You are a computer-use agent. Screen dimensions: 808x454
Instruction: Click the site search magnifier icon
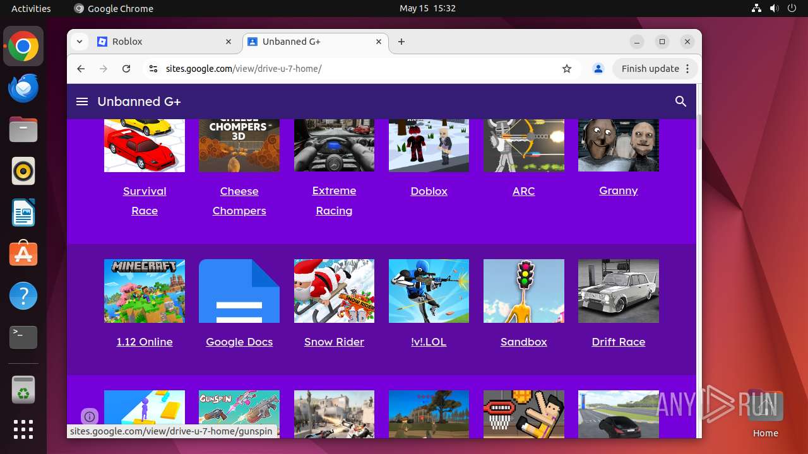click(680, 102)
